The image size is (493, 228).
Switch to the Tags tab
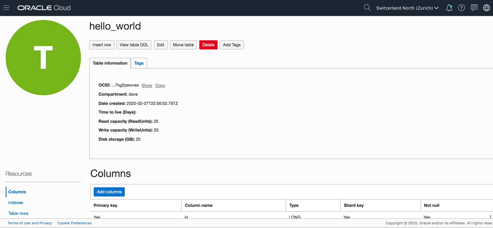pyautogui.click(x=139, y=63)
